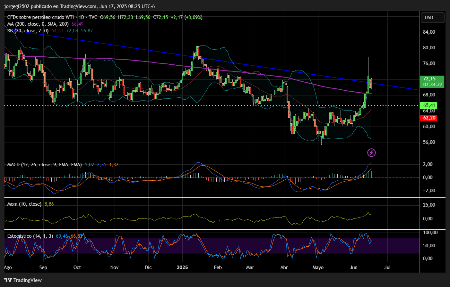Image resolution: width=450 pixels, height=287 pixels.
Task: Click the Sep label on time axis
Action: click(x=43, y=267)
